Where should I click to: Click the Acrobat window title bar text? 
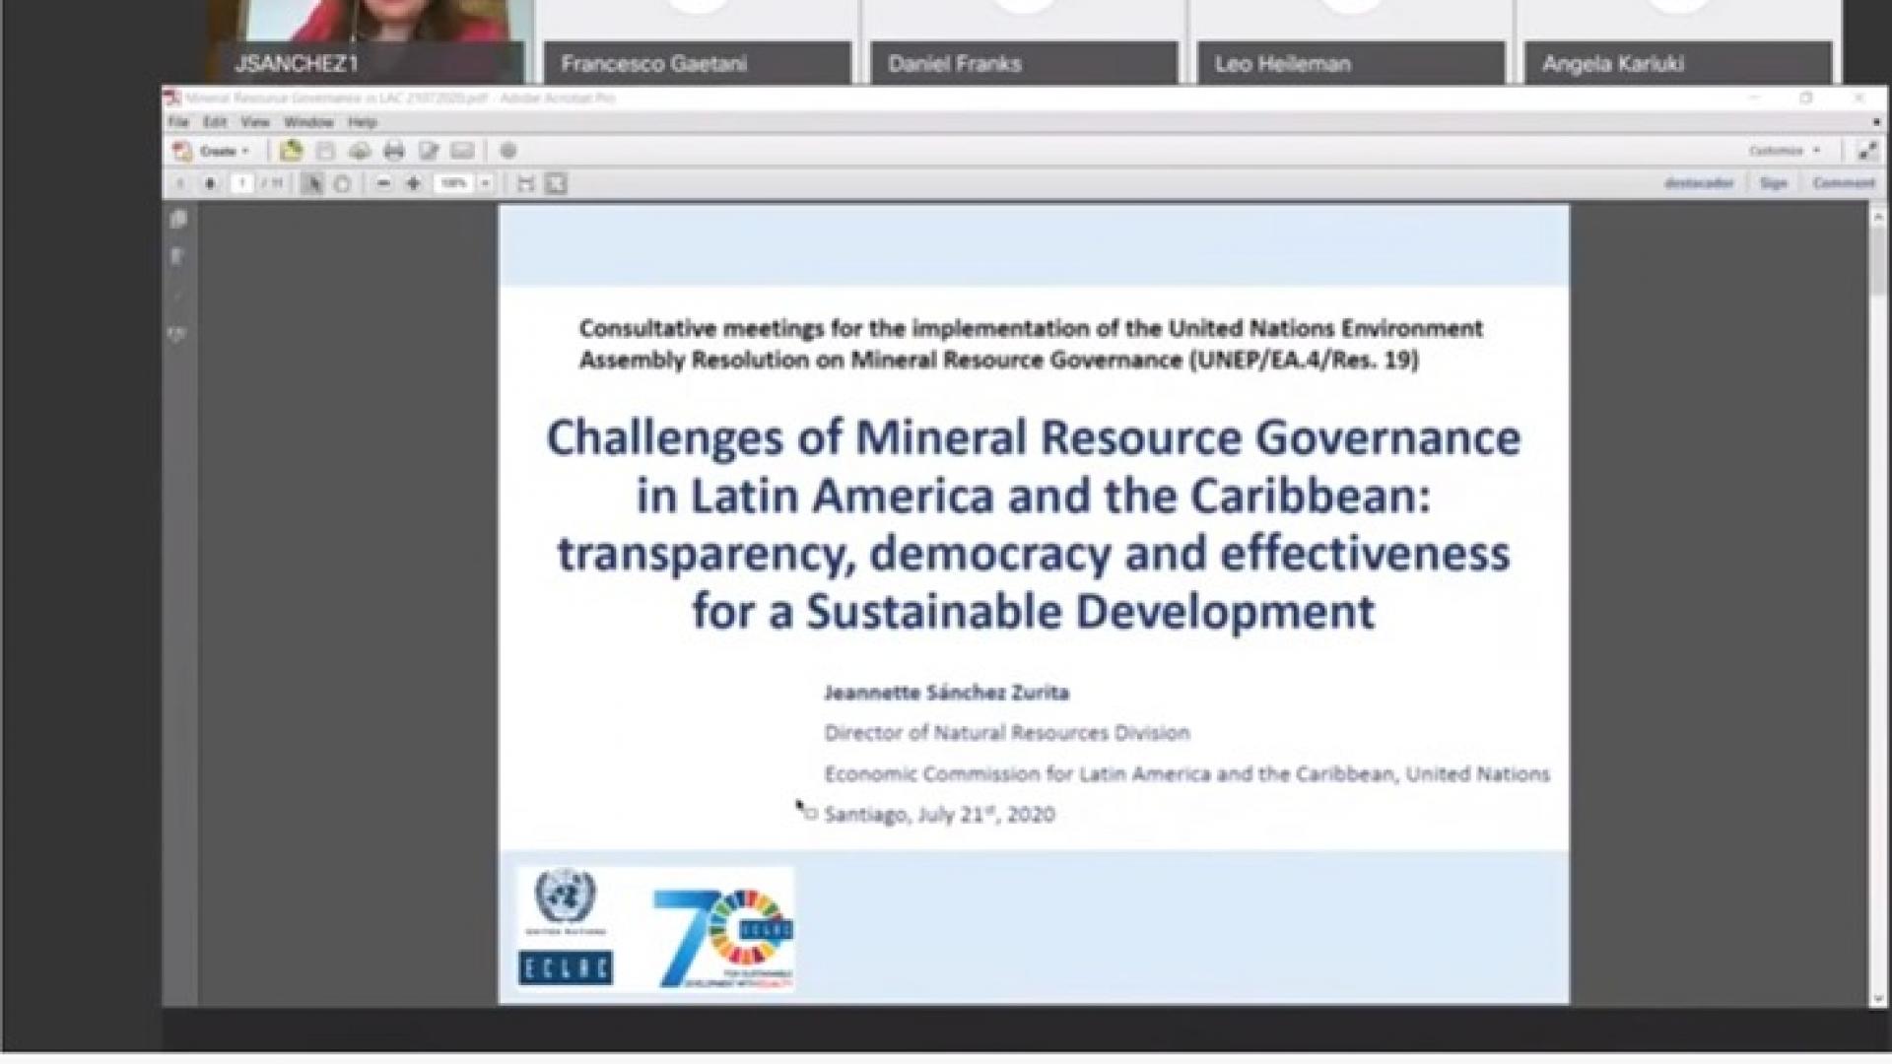[400, 99]
